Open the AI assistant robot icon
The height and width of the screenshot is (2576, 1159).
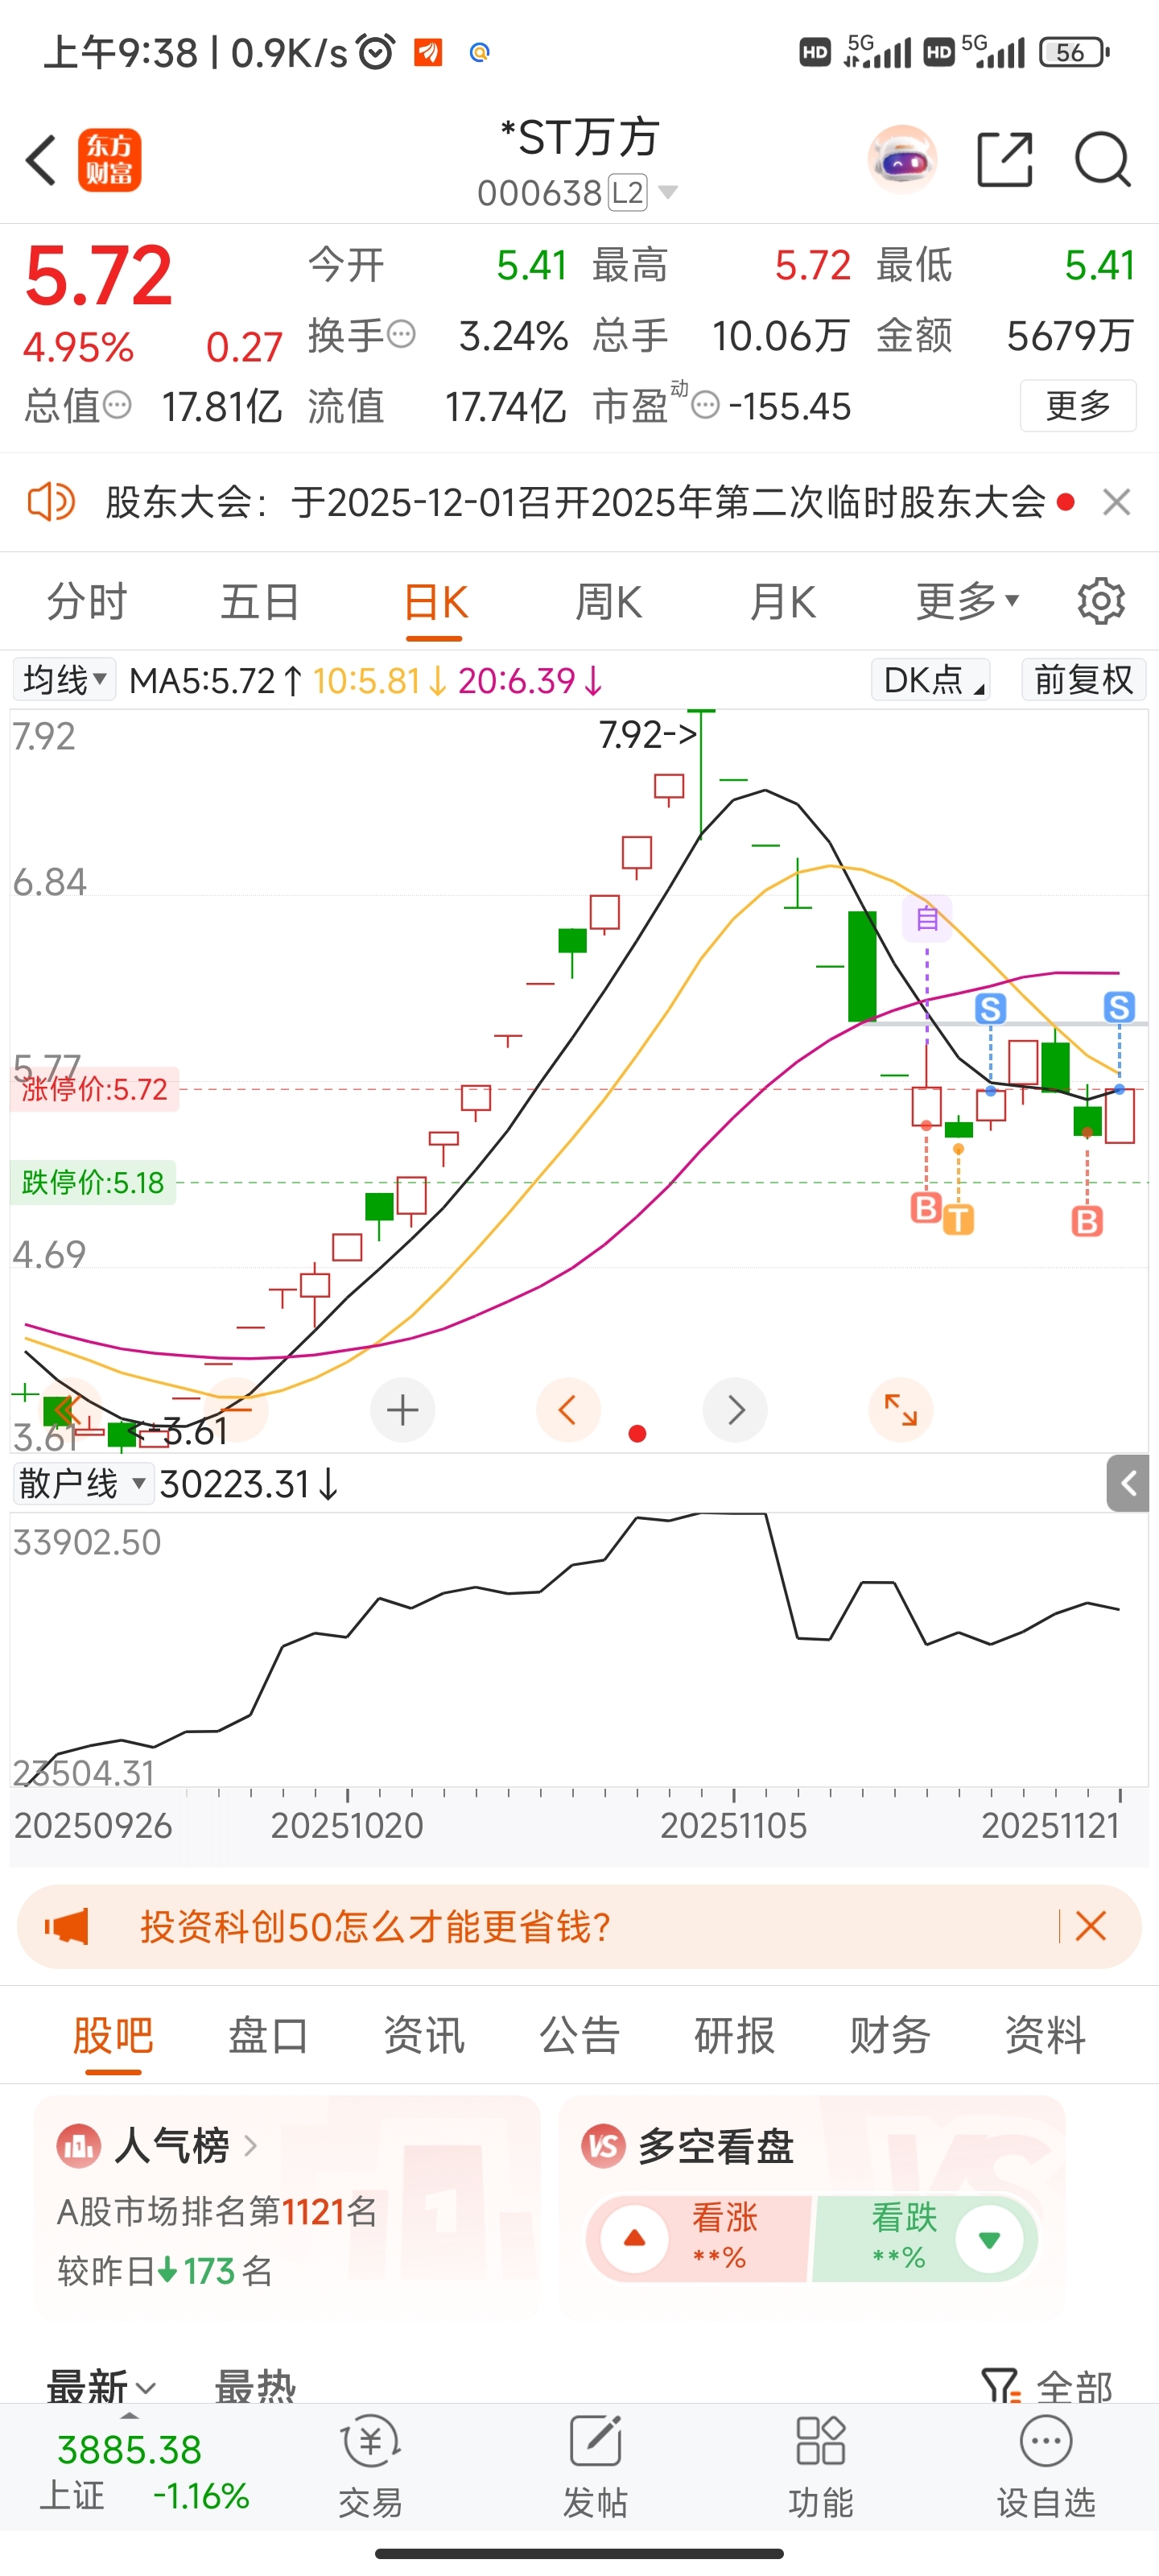[902, 159]
